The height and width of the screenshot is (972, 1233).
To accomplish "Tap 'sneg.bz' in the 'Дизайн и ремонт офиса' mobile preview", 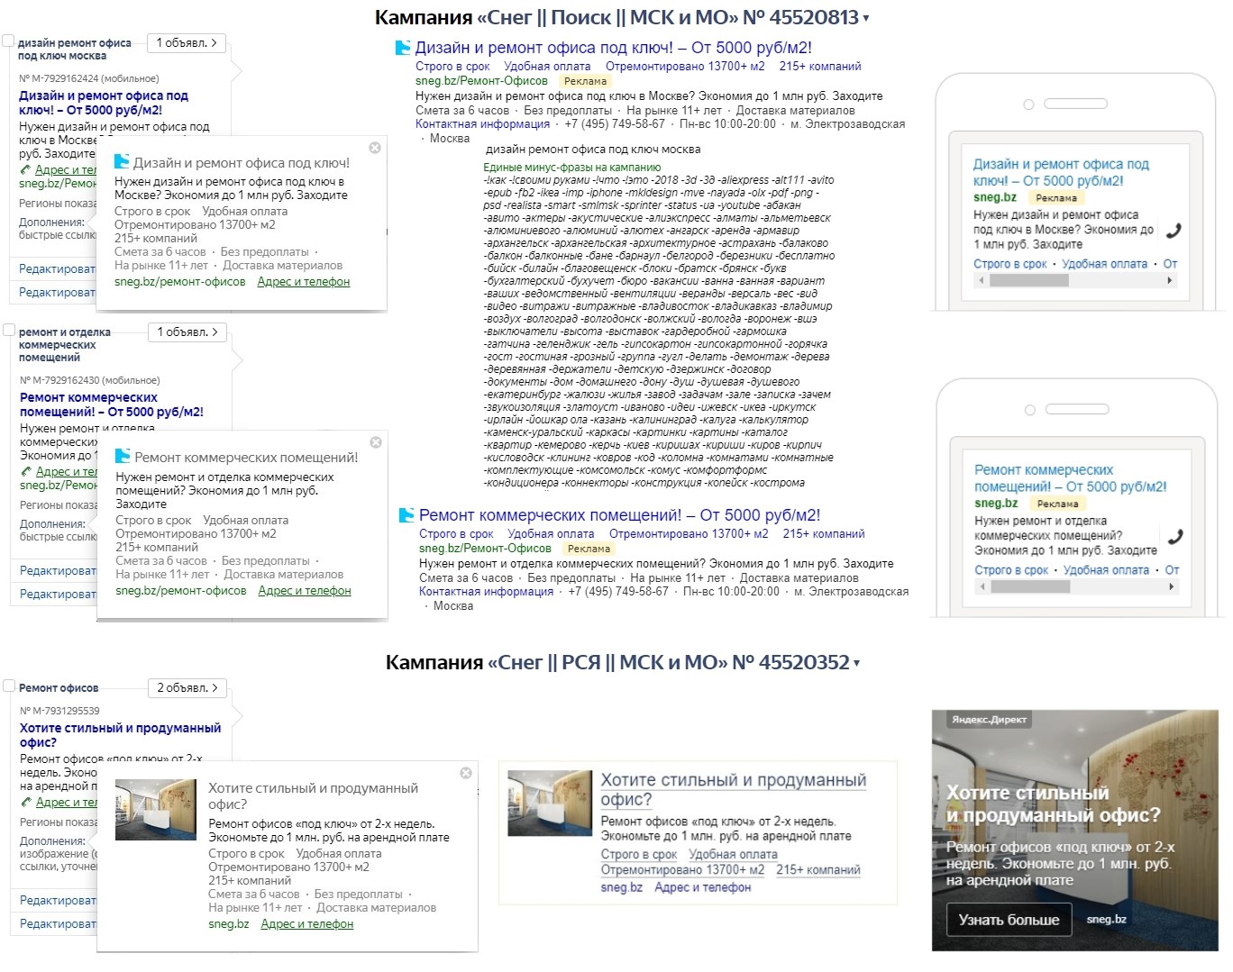I will click(995, 197).
